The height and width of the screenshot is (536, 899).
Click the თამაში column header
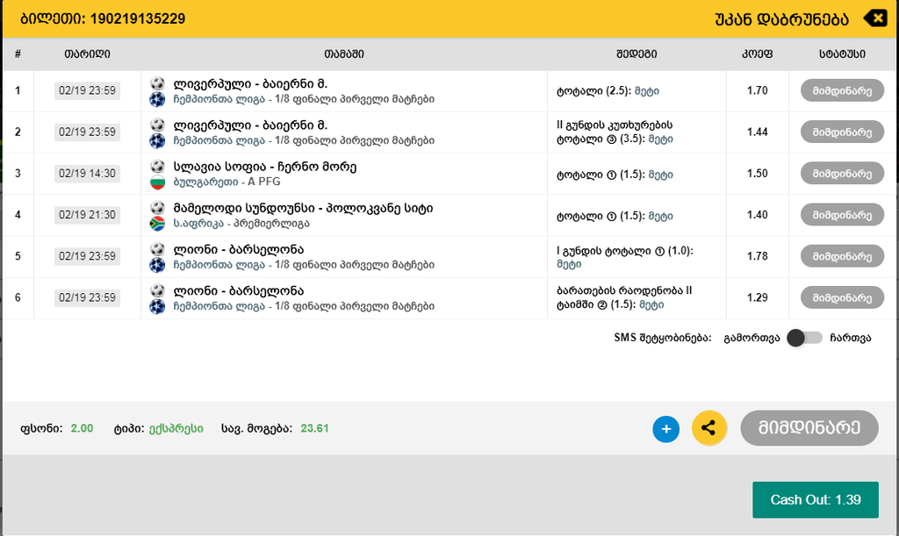click(x=344, y=54)
